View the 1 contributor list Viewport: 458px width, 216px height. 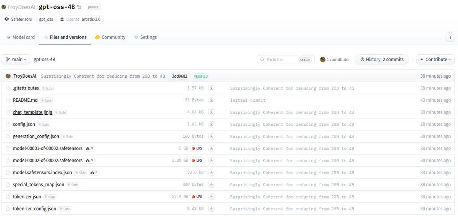[x=335, y=59]
